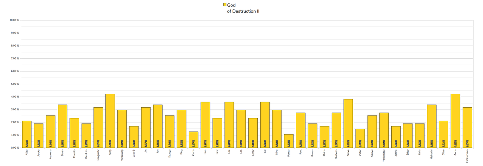Click the 'Yoshimitsu' x-axis label
This screenshot has height=166, width=483.
[384, 155]
